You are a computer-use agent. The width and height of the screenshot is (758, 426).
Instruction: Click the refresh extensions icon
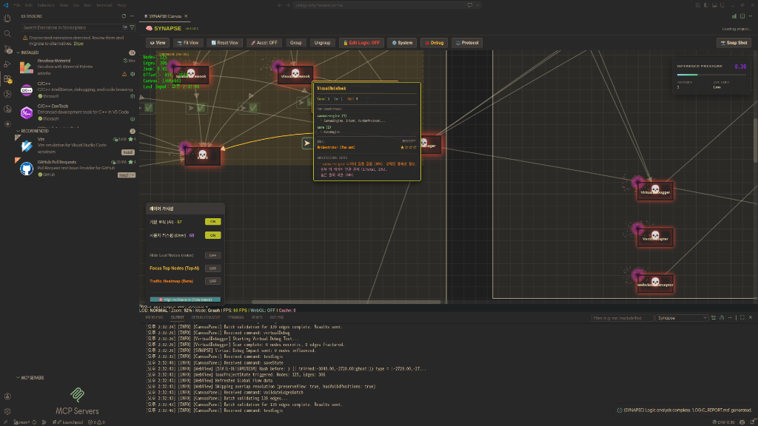(124, 16)
